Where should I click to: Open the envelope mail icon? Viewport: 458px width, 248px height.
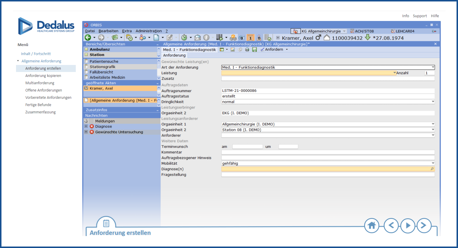point(198,38)
